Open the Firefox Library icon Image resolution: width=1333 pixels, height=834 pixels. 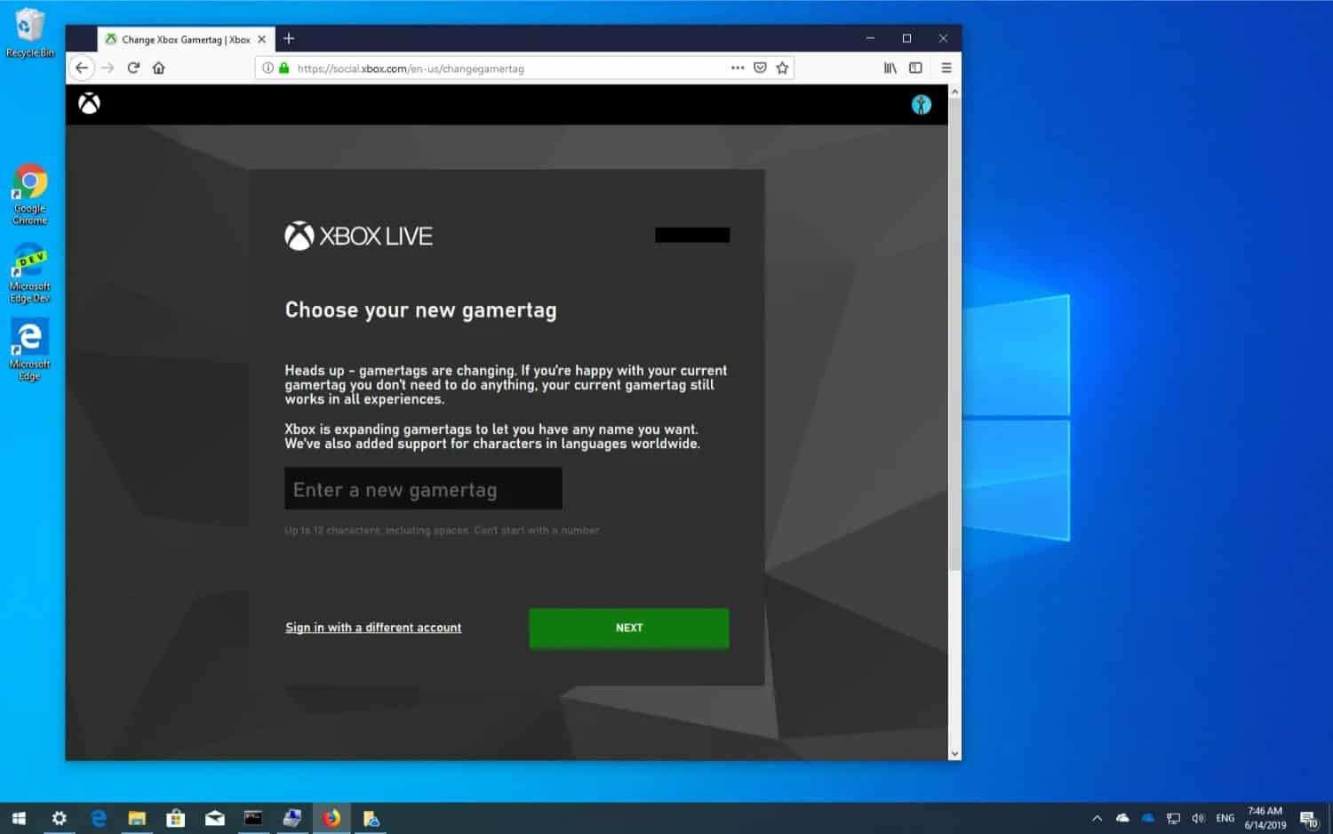coord(890,68)
